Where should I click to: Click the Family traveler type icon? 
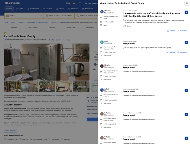click(x=101, y=25)
